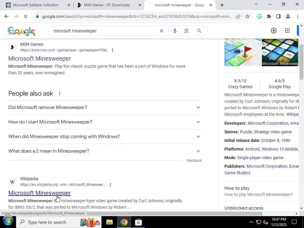Close the MSN Games tab
304x228 pixels.
[140, 5]
